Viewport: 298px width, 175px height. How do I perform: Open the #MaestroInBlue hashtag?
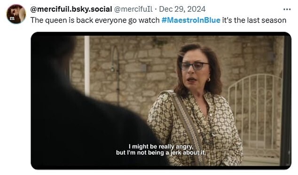[x=191, y=20]
